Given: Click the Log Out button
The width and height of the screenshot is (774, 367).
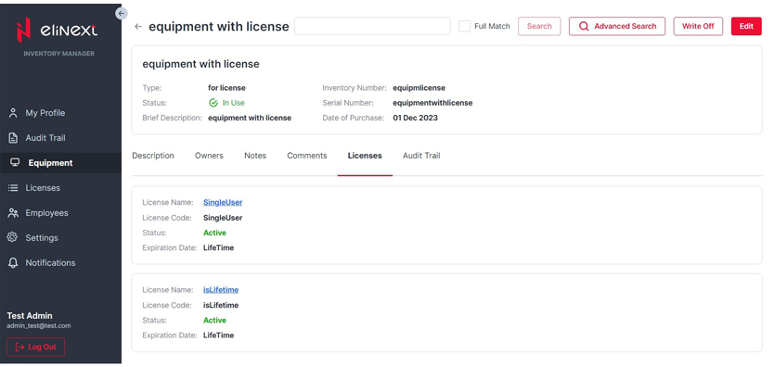Looking at the screenshot, I should [x=35, y=347].
